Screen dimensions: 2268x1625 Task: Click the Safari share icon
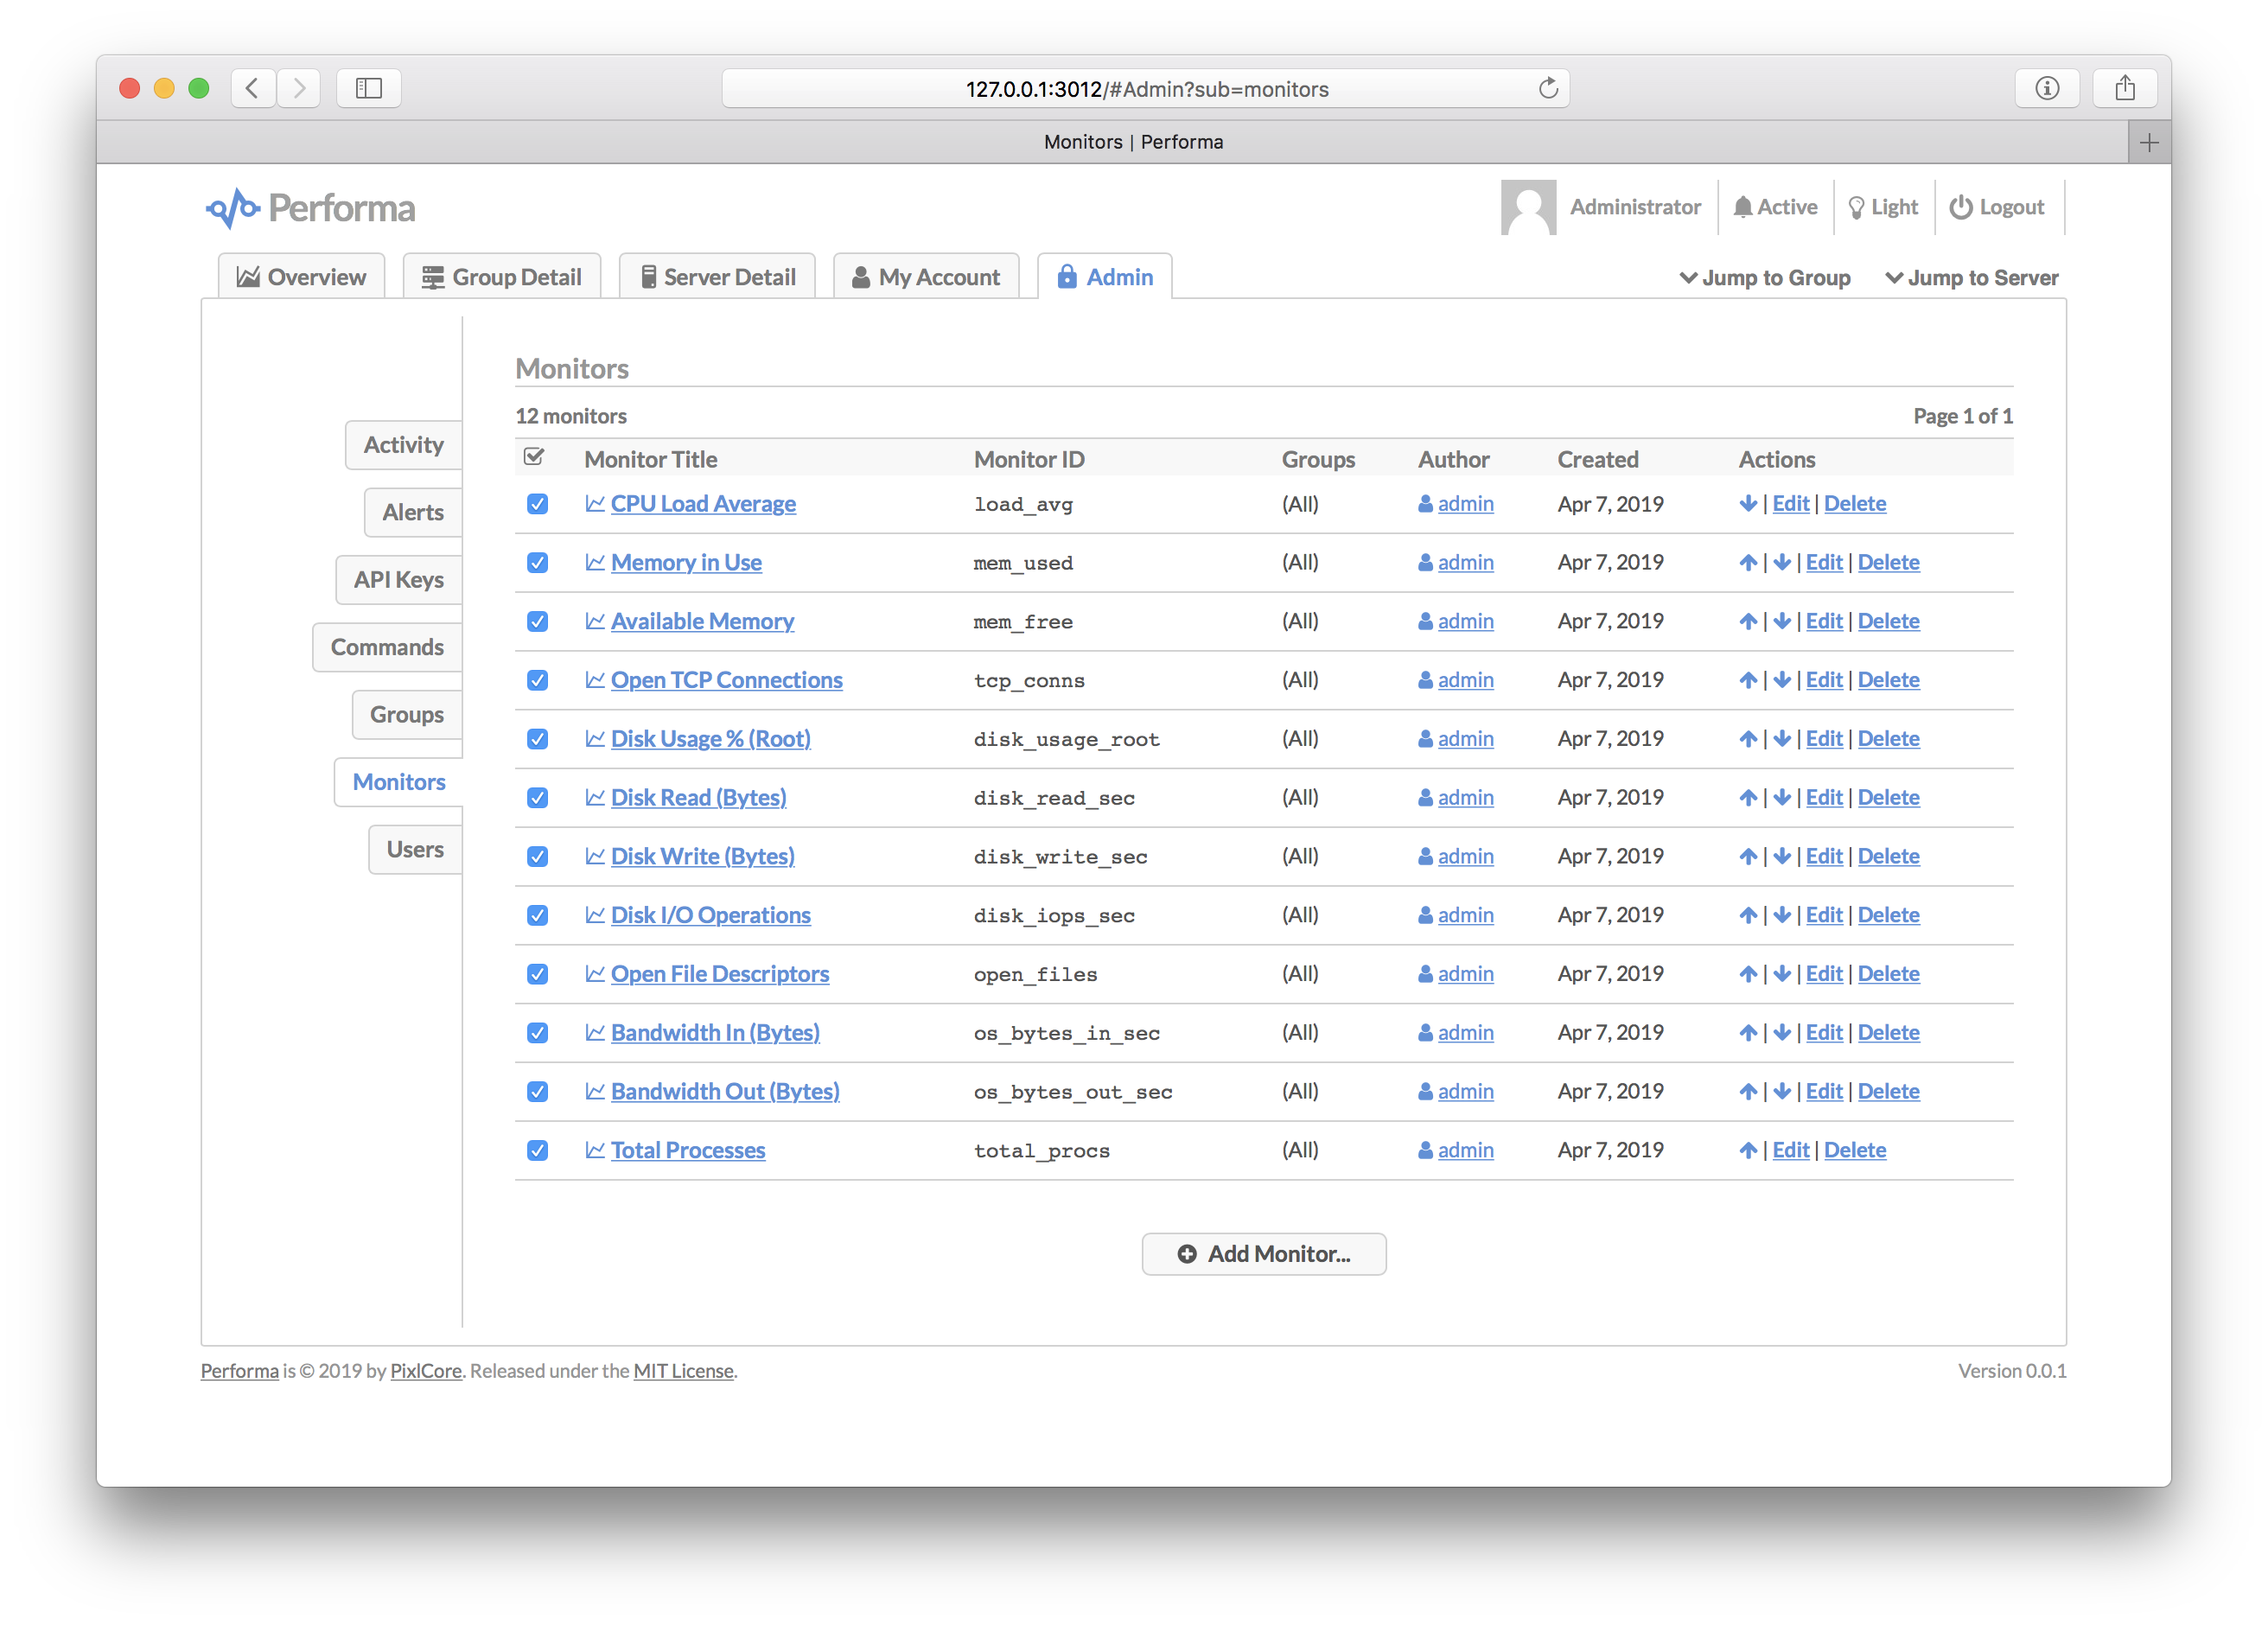click(2125, 88)
